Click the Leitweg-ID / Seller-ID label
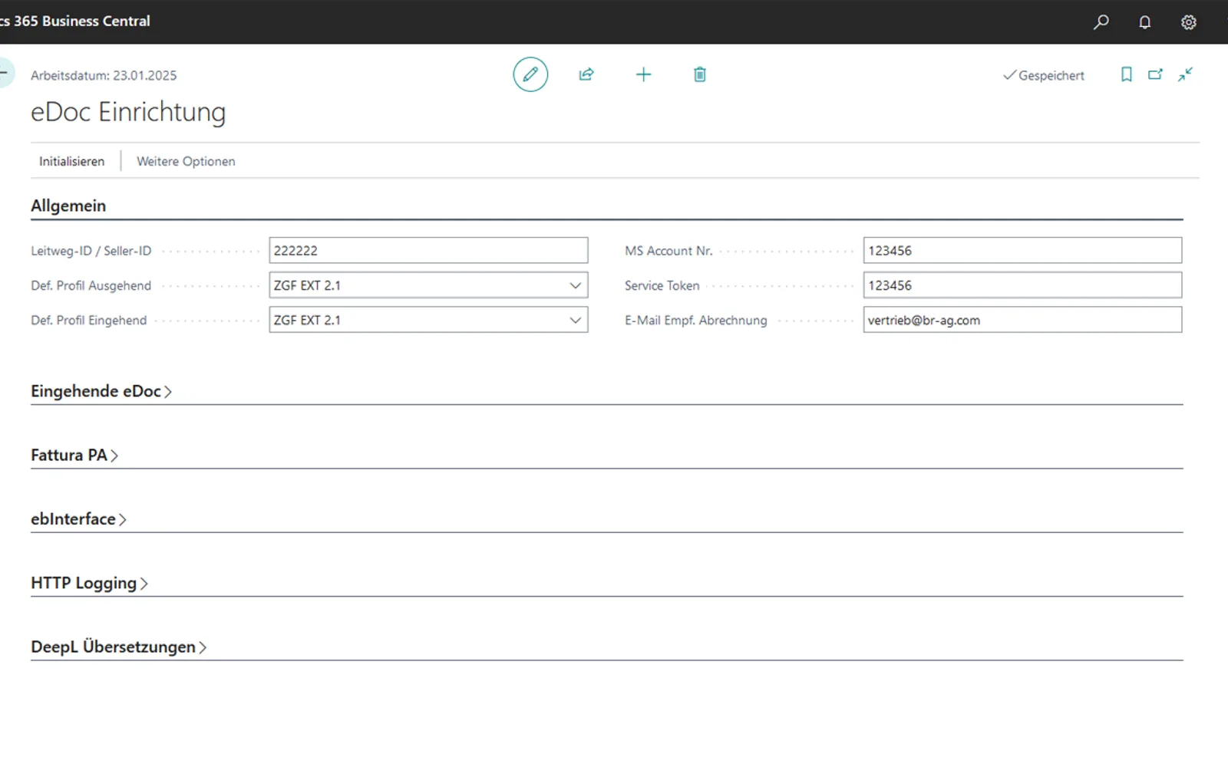This screenshot has width=1228, height=767. (x=91, y=251)
